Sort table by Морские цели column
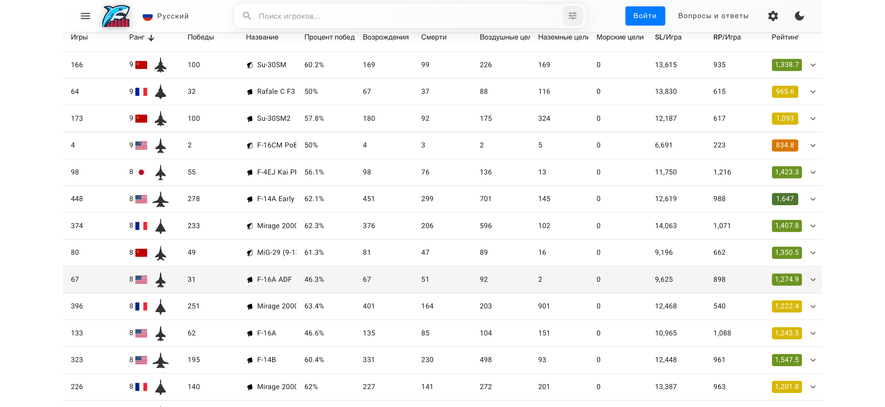 click(620, 37)
